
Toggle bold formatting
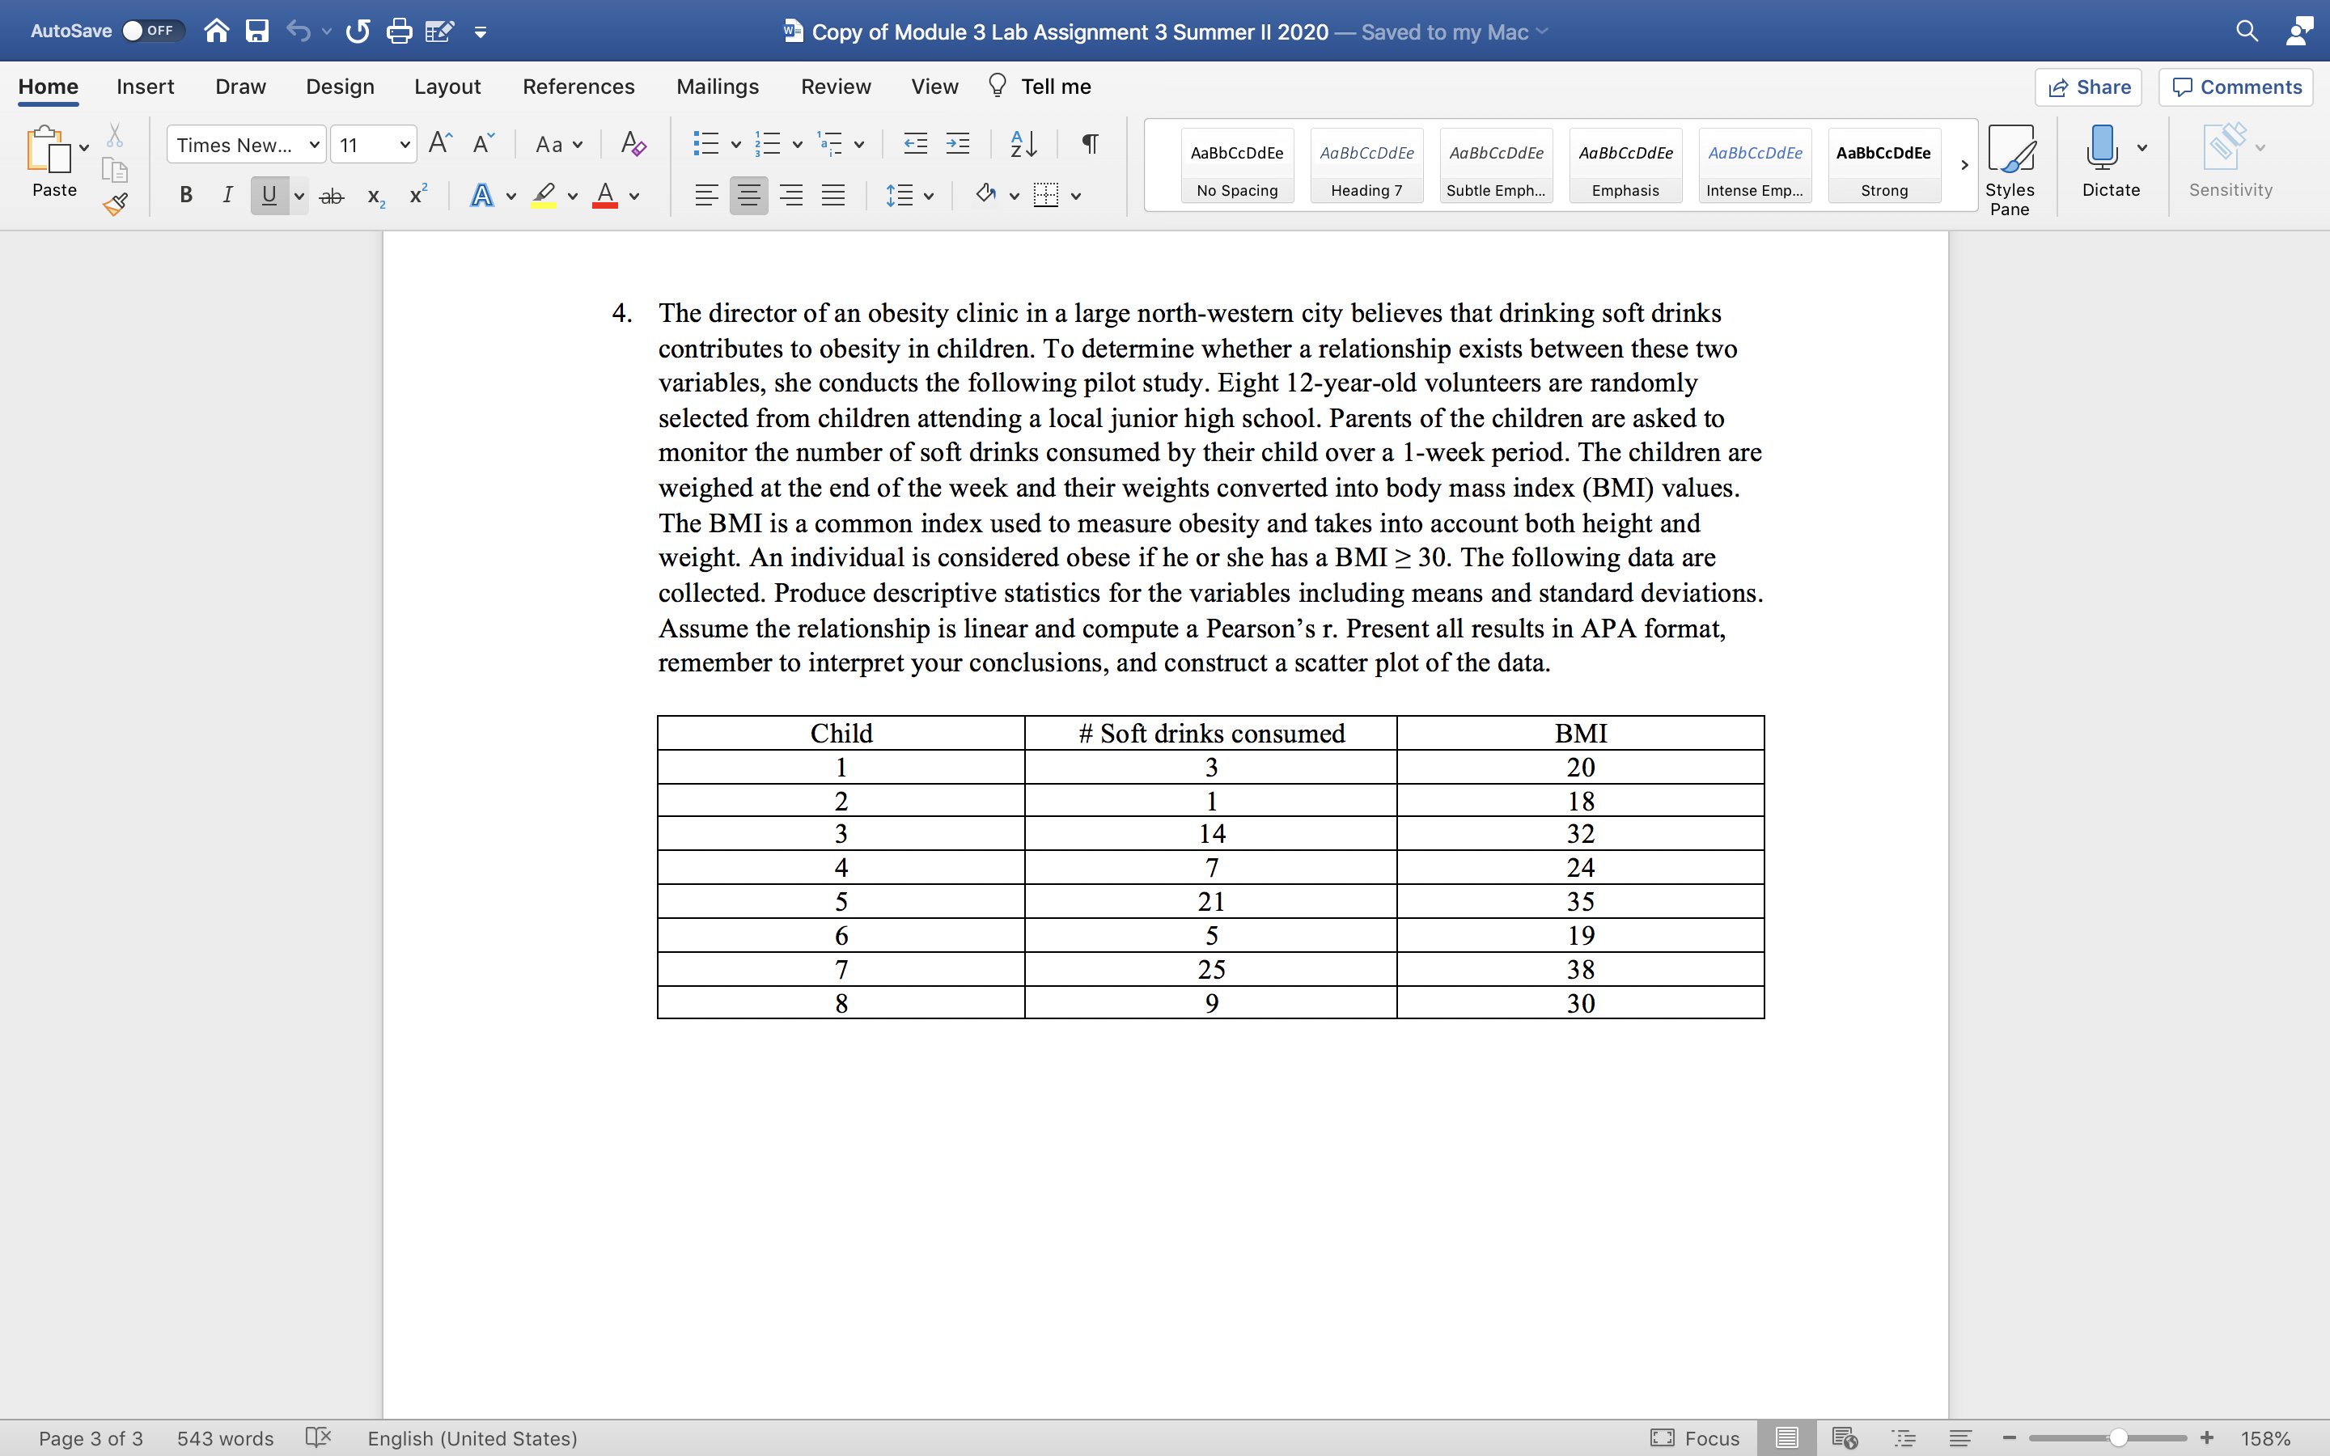pyautogui.click(x=186, y=196)
